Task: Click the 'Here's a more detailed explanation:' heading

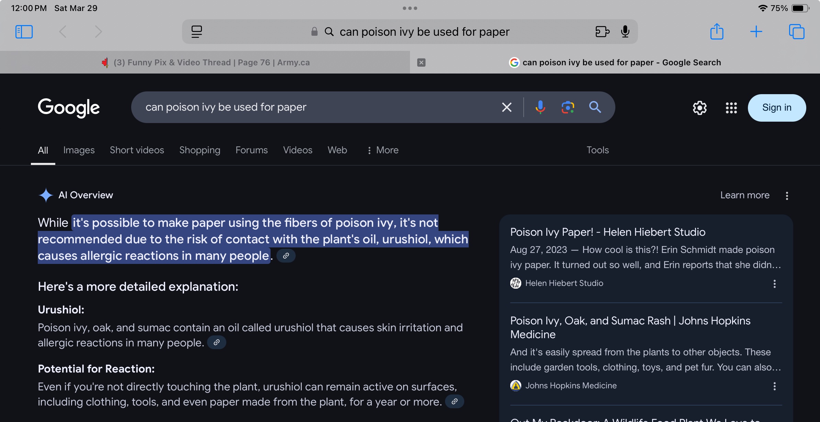Action: coord(138,286)
